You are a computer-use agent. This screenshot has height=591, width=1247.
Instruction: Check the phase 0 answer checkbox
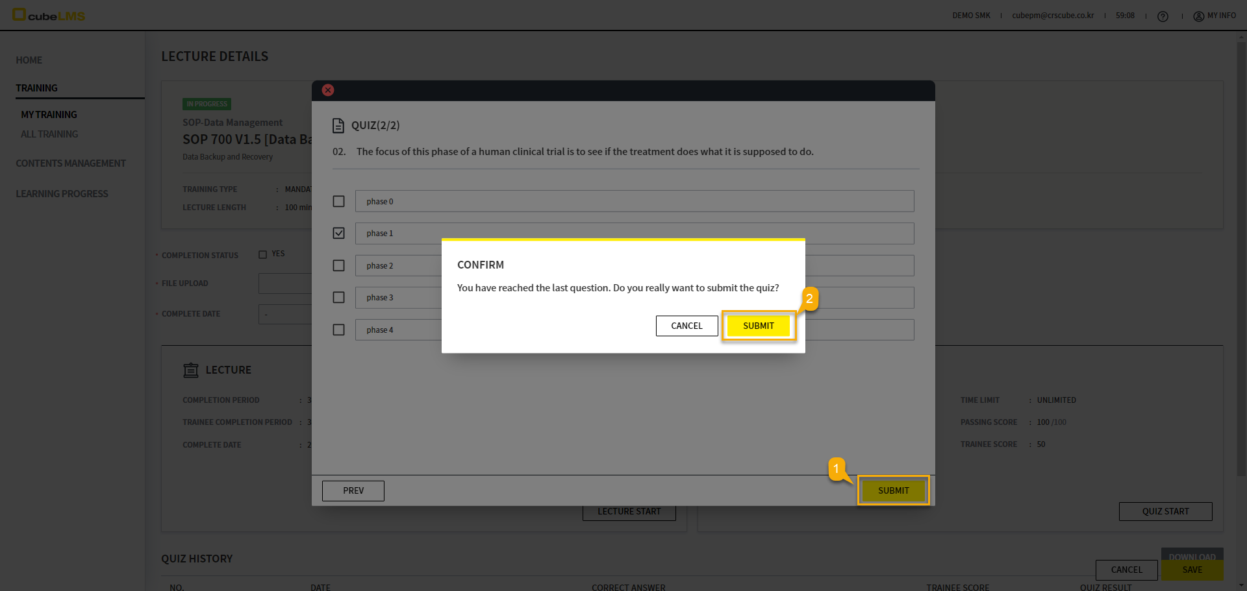click(x=338, y=201)
